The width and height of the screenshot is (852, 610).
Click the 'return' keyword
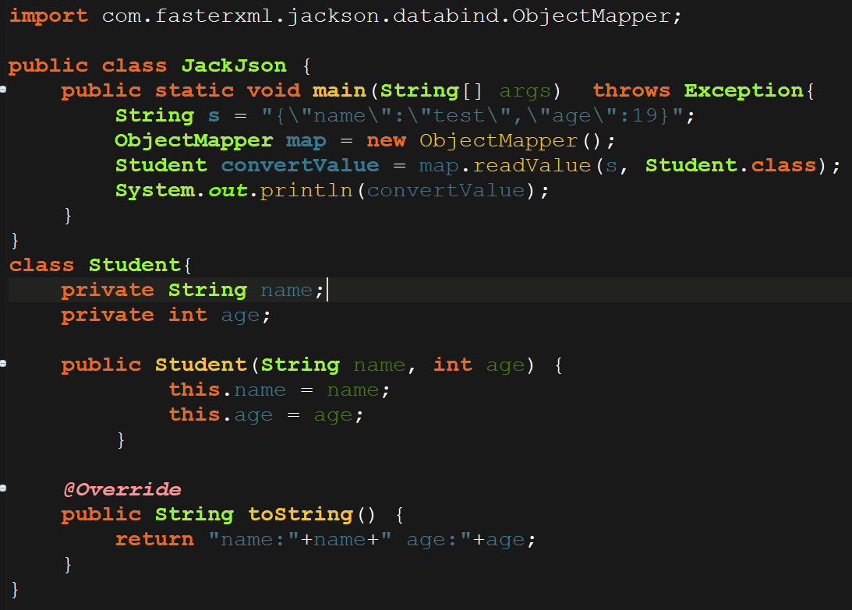154,539
